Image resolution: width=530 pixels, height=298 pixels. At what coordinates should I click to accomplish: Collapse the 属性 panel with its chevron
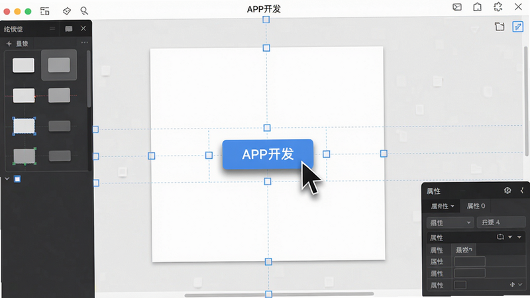tap(522, 191)
